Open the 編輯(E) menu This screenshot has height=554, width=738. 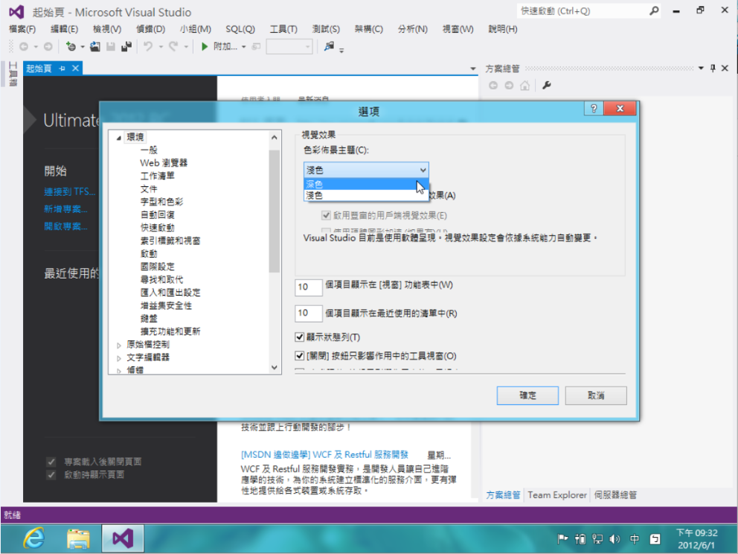tap(65, 29)
